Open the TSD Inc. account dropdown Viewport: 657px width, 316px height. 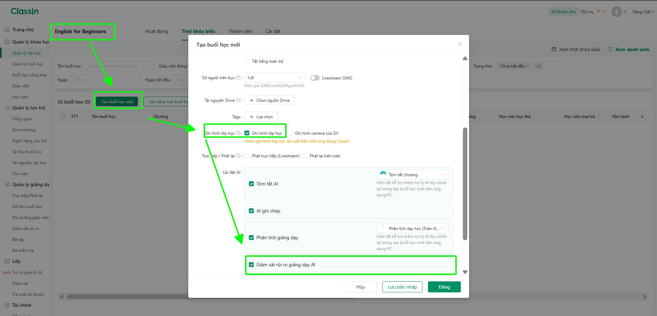pos(592,12)
